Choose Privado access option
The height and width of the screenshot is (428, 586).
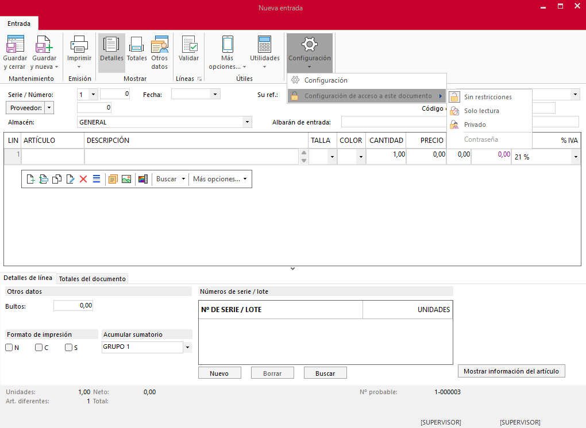pyautogui.click(x=489, y=124)
